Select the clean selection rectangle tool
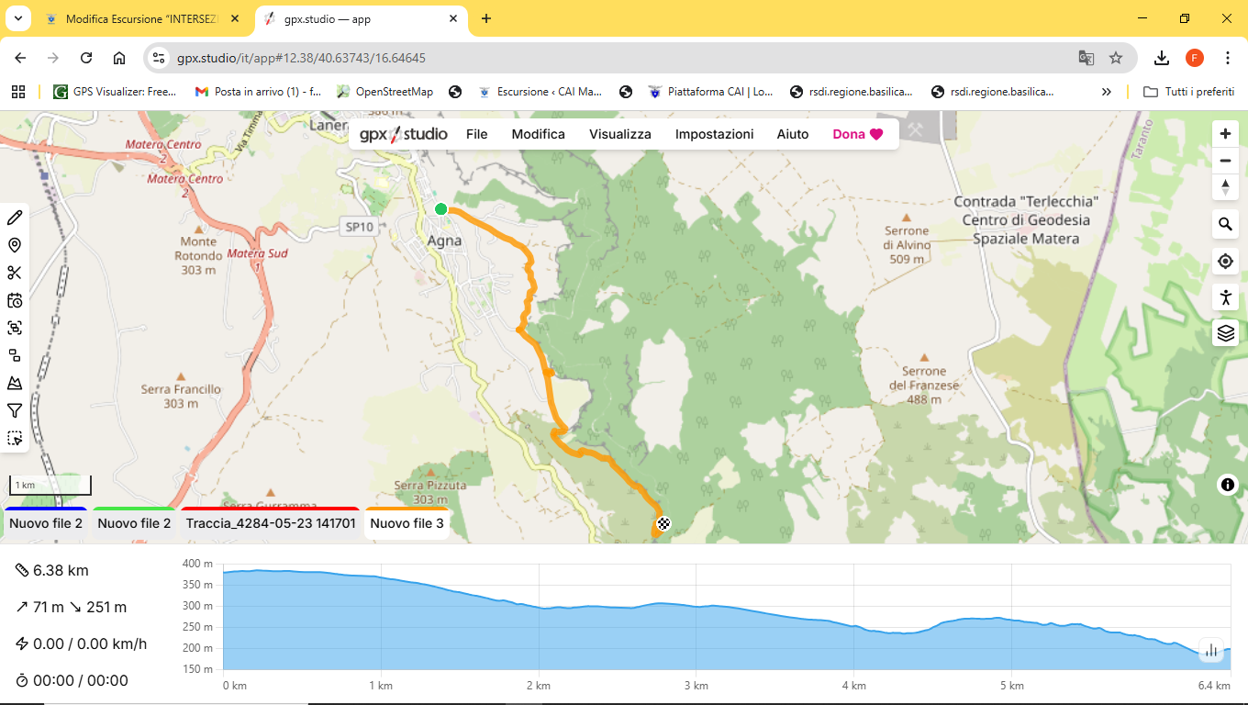Viewport: 1248px width, 705px height. click(15, 438)
